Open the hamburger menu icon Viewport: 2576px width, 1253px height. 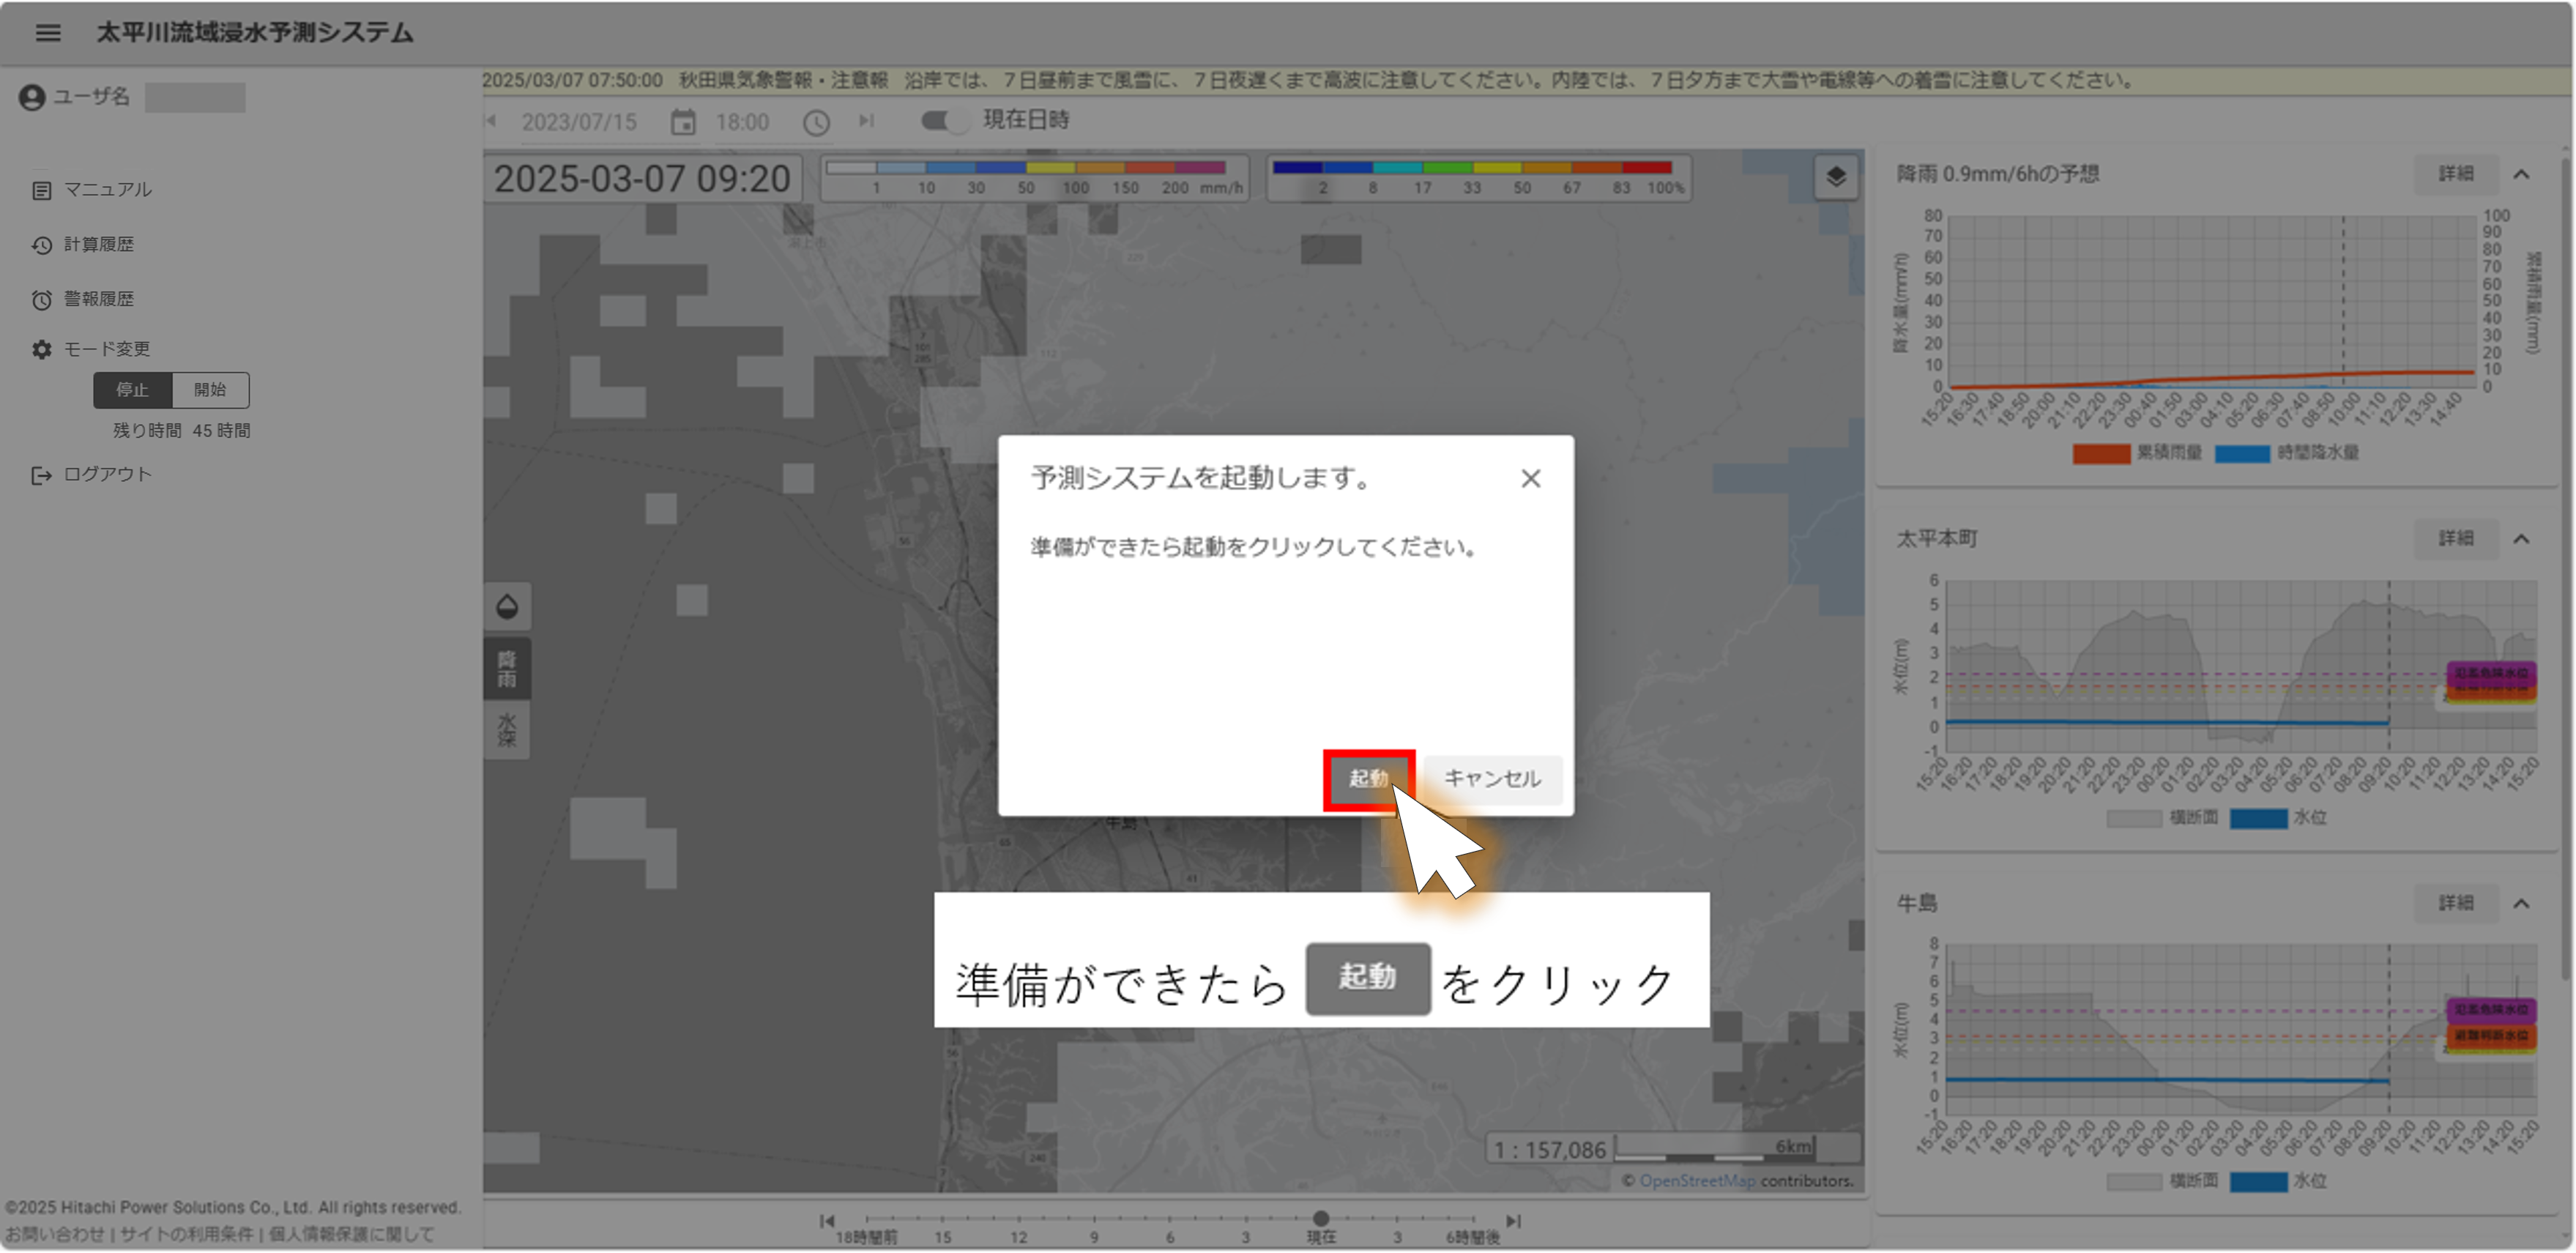48,33
